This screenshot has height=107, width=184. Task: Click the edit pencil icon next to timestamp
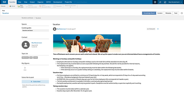75,29
